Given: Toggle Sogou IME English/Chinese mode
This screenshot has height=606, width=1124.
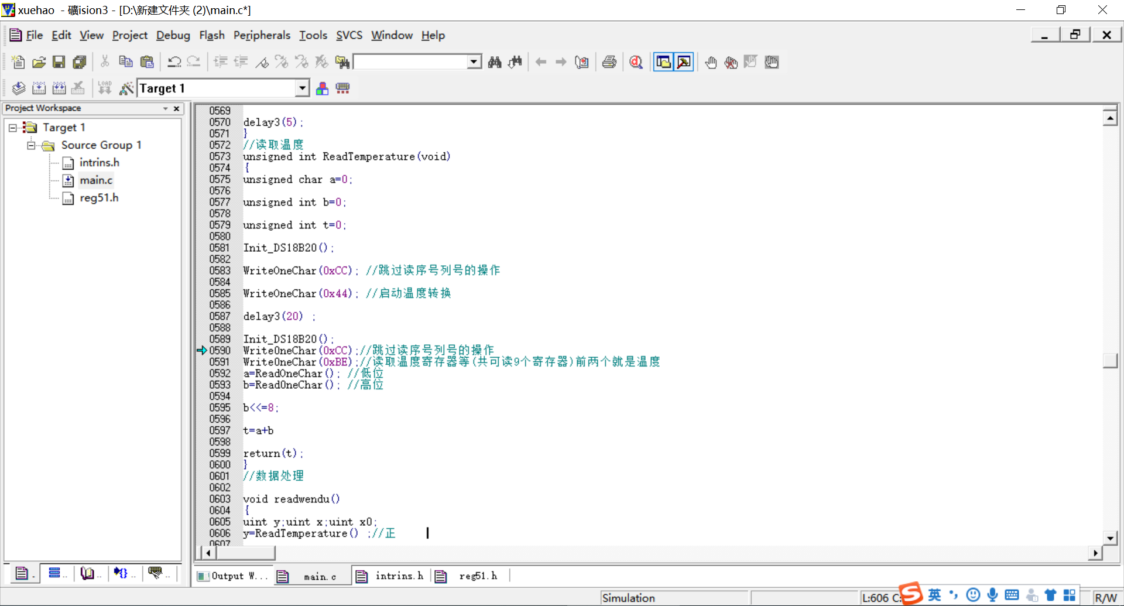Looking at the screenshot, I should [x=934, y=595].
